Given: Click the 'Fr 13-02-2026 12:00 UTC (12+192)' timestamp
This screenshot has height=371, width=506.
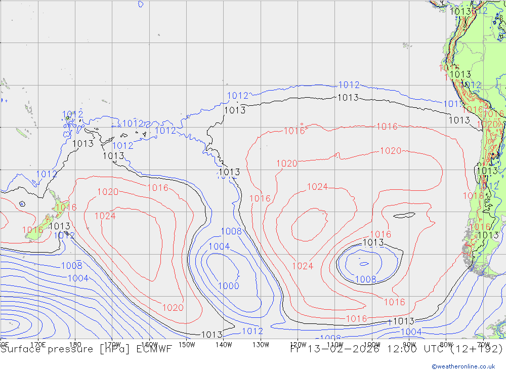Looking at the screenshot, I should point(397,349).
